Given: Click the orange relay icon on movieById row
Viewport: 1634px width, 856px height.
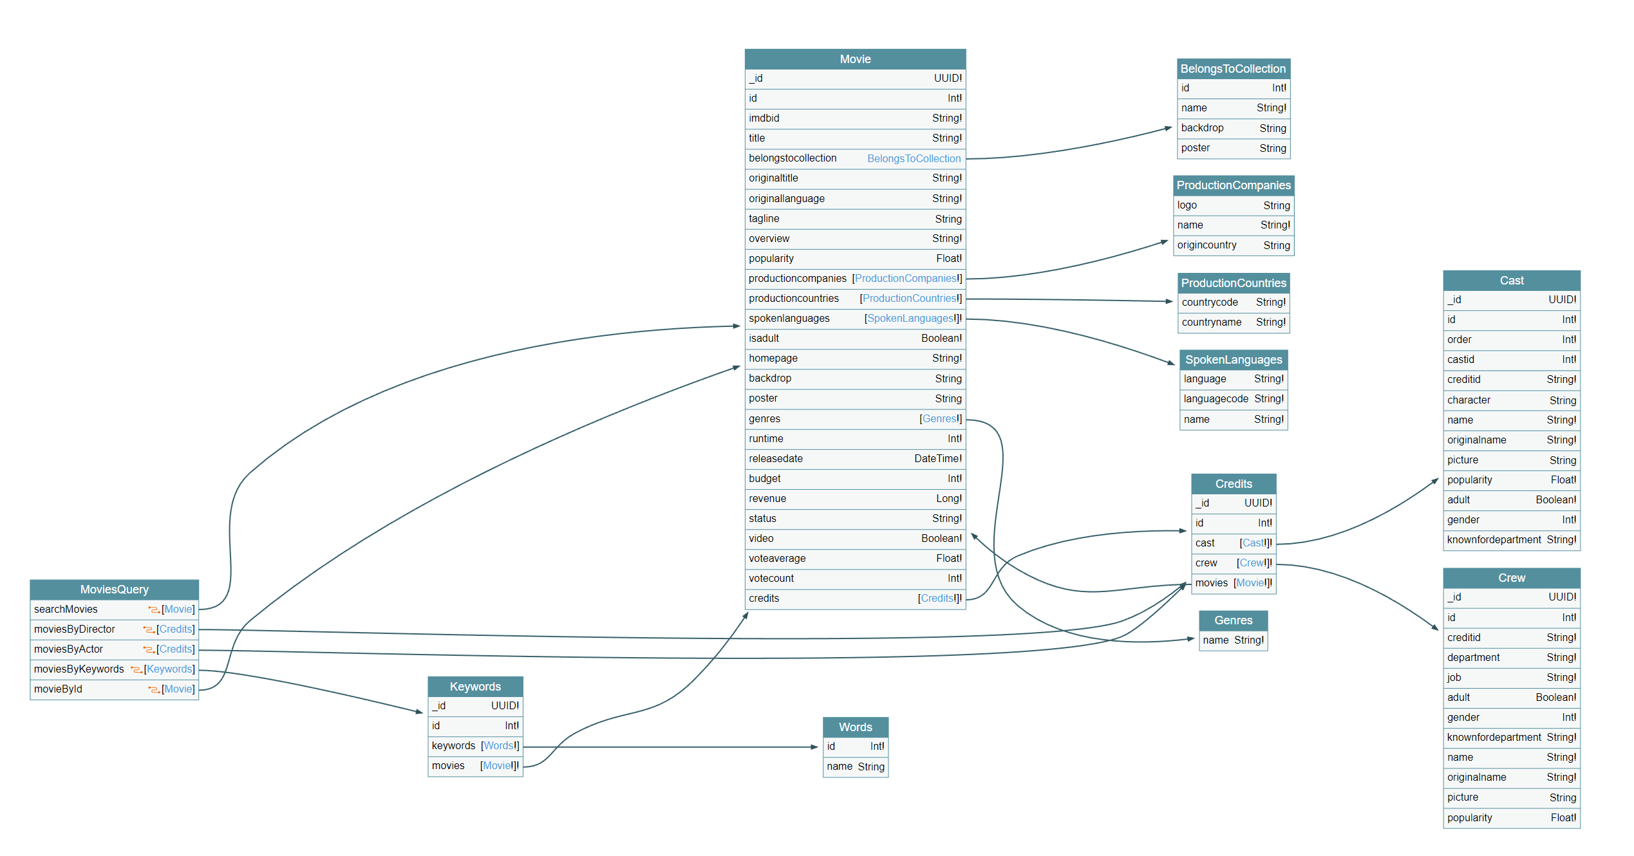Looking at the screenshot, I should 154,689.
